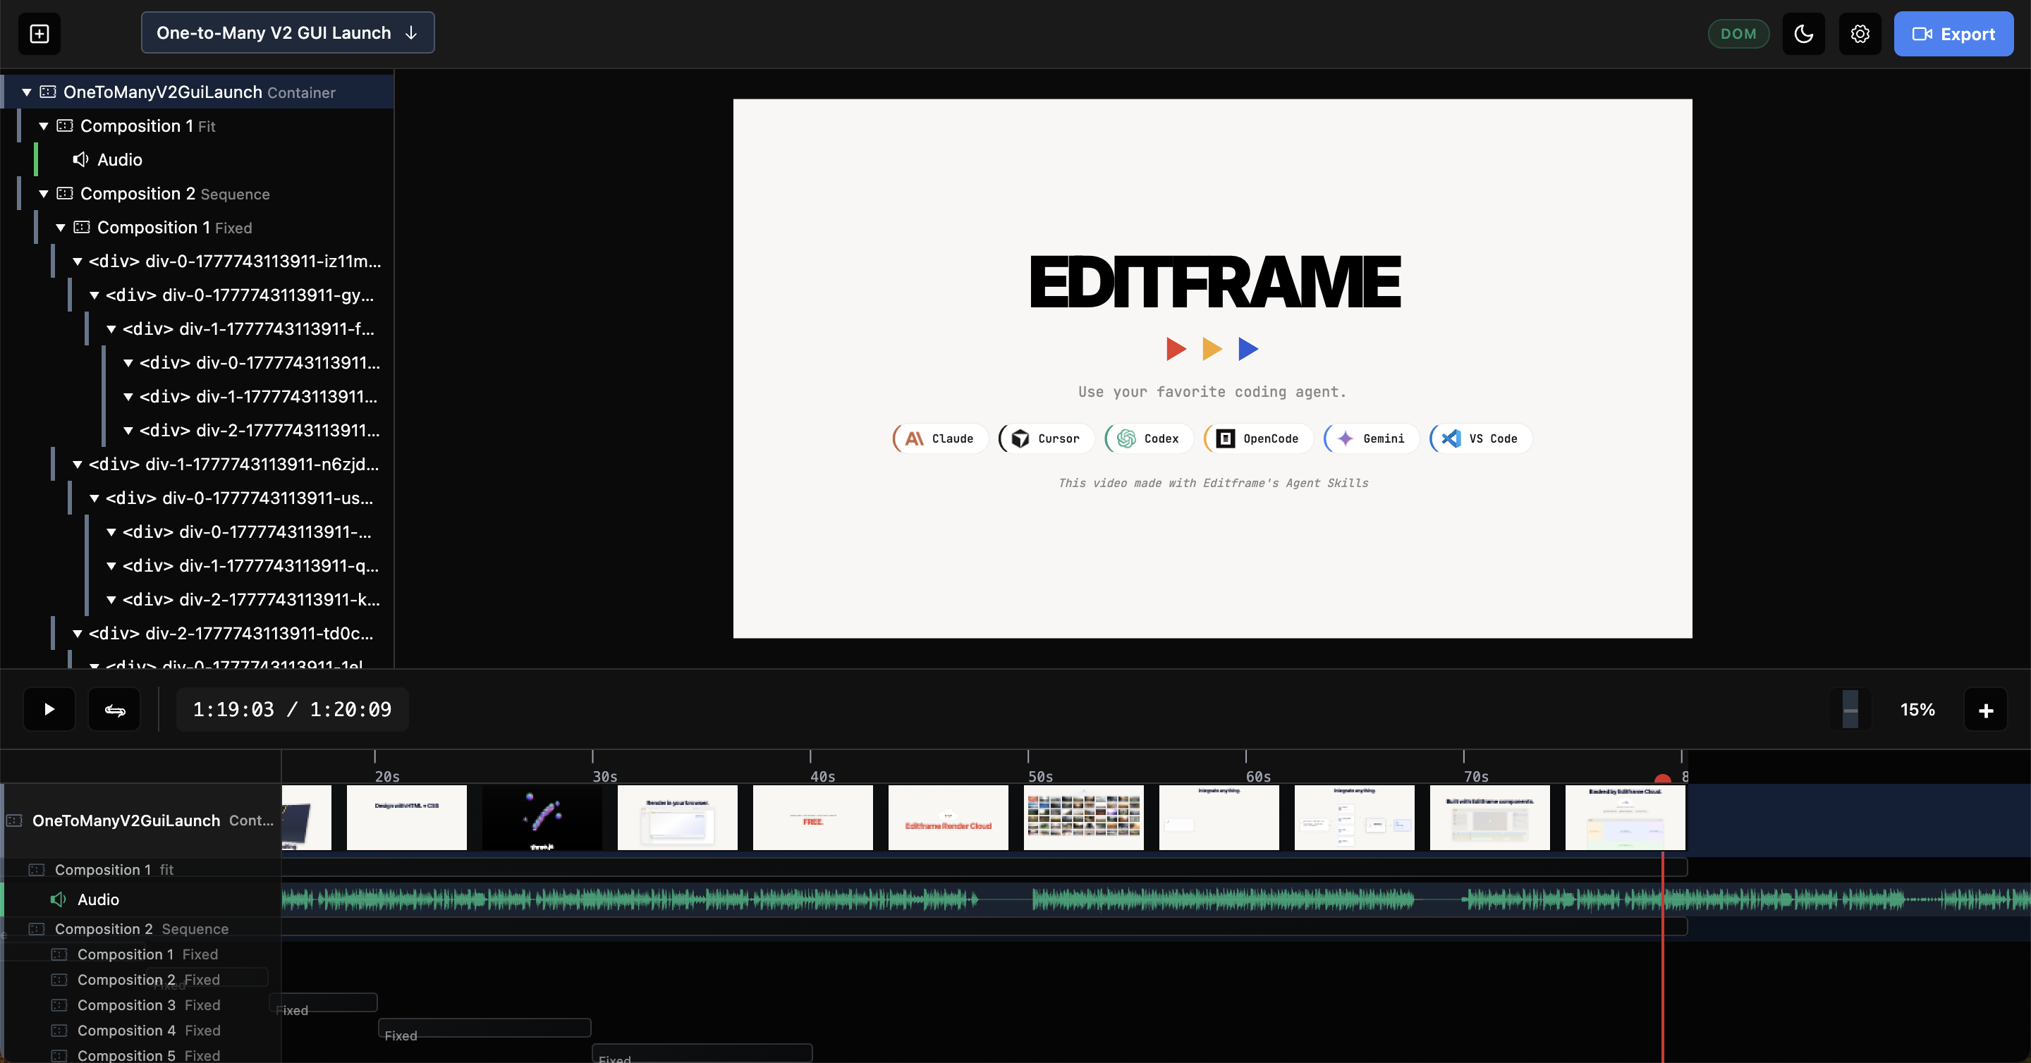The image size is (2031, 1063).
Task: Toggle the DOM mode badge
Action: point(1738,34)
